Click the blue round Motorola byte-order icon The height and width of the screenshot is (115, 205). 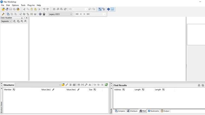point(109,9)
